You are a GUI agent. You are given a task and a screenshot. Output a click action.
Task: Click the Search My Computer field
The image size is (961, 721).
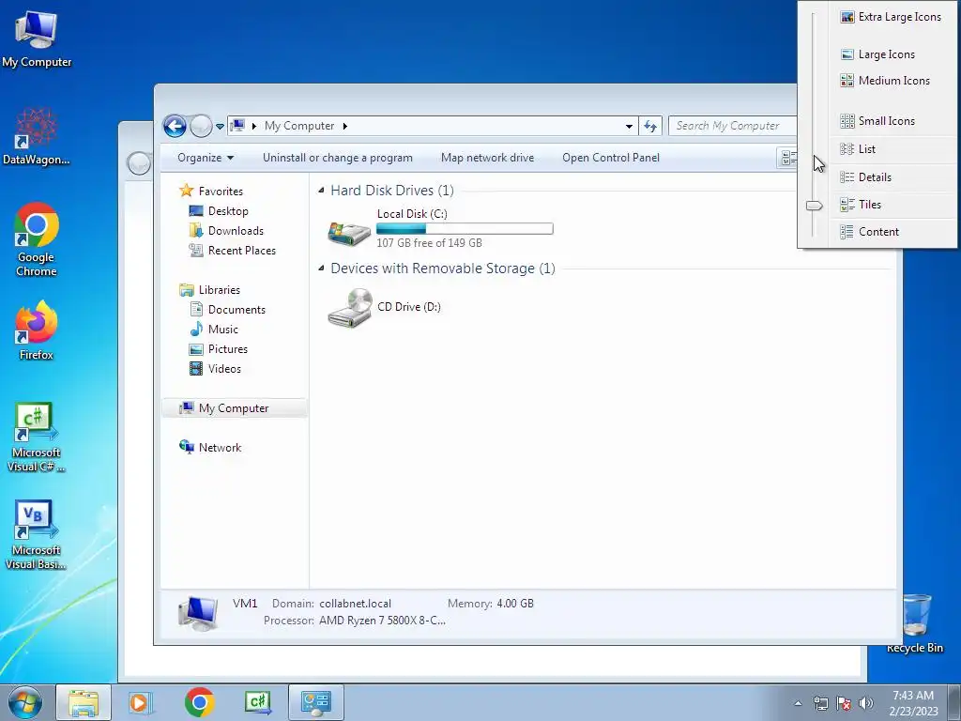(733, 126)
